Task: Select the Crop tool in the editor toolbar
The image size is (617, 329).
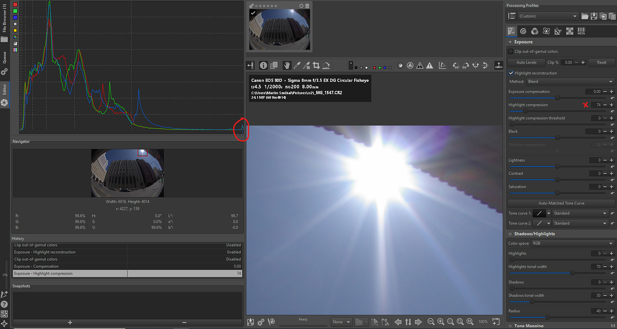Action: click(316, 65)
